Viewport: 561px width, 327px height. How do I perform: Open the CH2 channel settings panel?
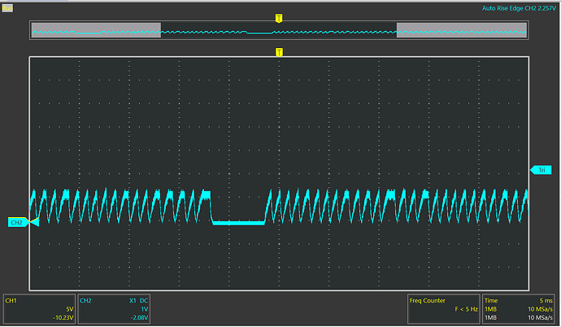pyautogui.click(x=115, y=308)
